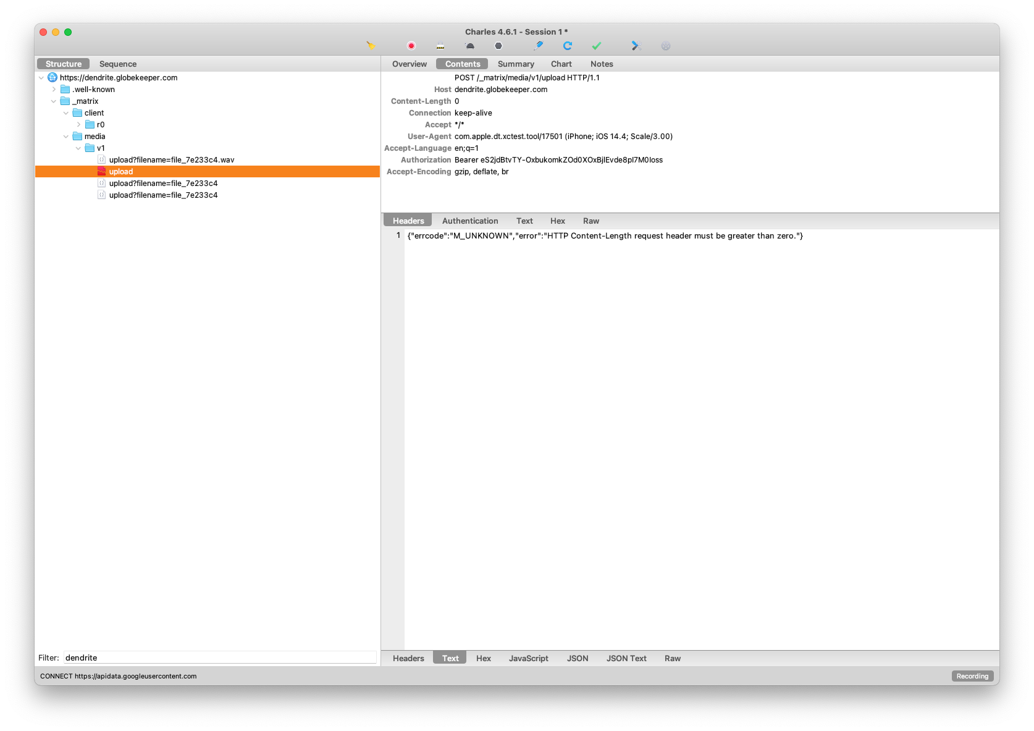Image resolution: width=1034 pixels, height=731 pixels.
Task: Clear the session with the broom icon
Action: tap(371, 46)
